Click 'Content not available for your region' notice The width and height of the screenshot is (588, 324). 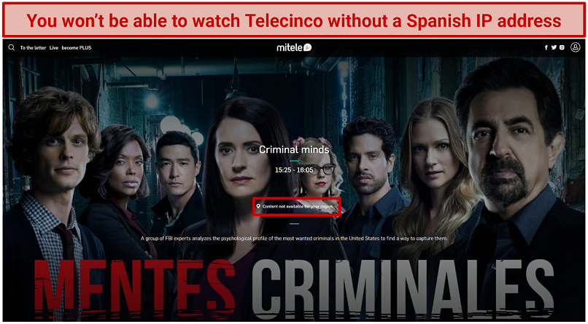click(x=298, y=206)
